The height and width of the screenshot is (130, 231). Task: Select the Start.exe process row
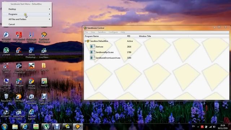pyautogui.click(x=111, y=47)
